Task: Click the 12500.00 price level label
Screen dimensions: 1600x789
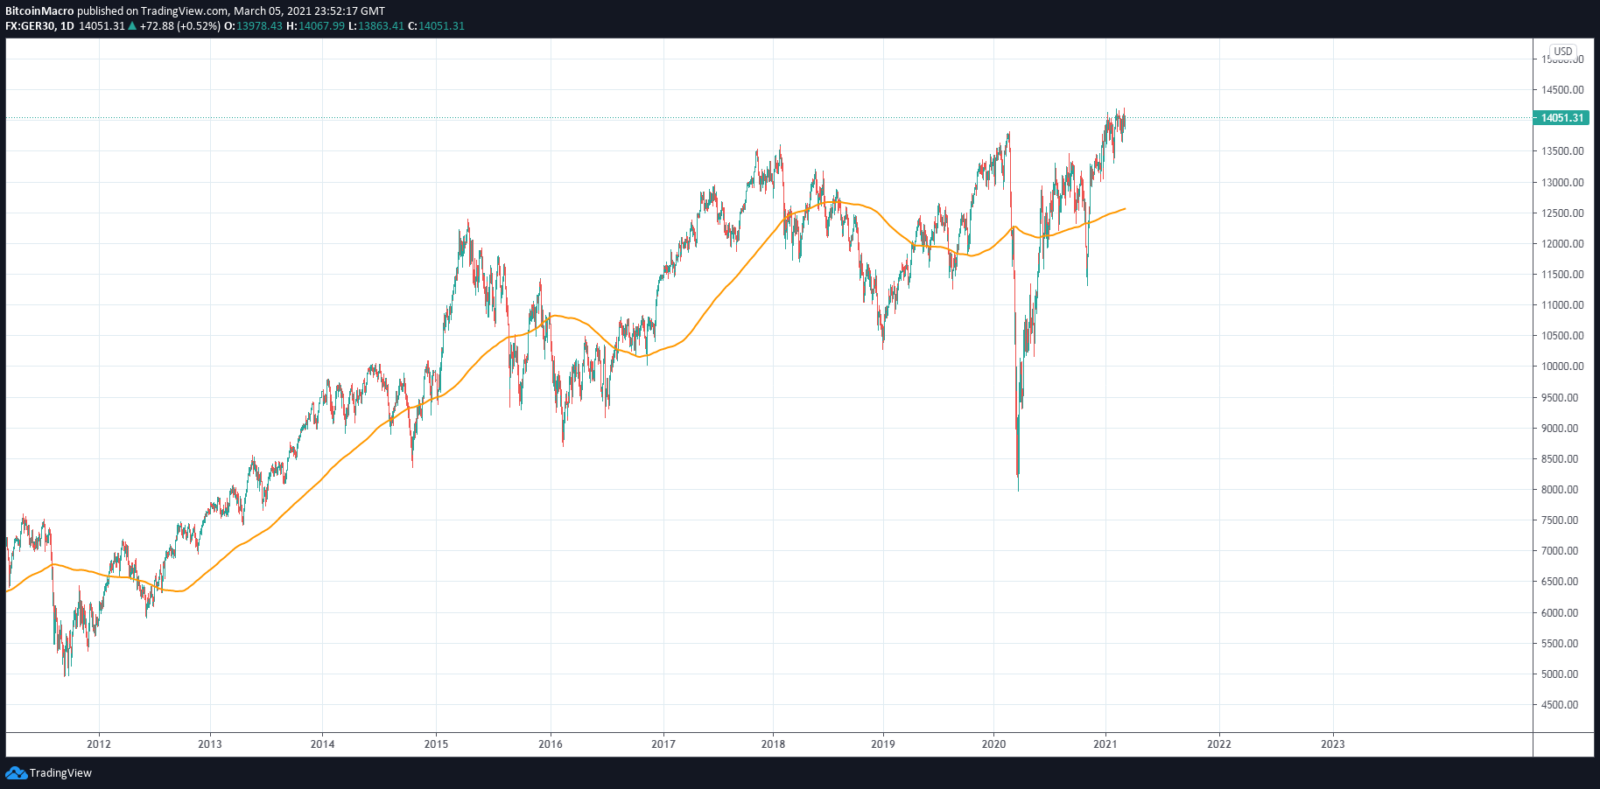Action: coord(1562,213)
